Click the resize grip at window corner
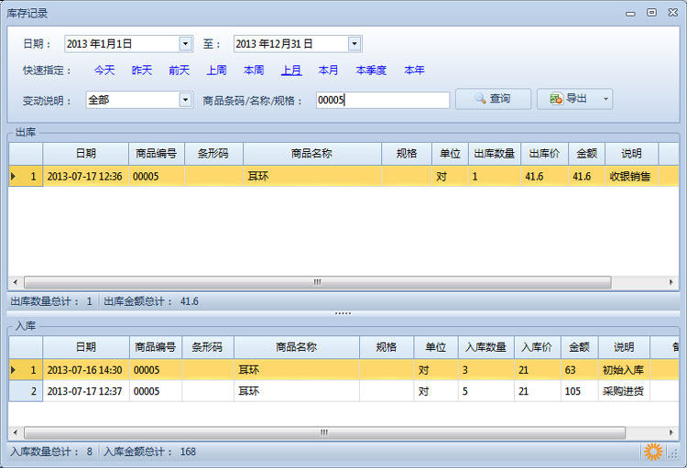Viewport: 687px width, 468px height. (673, 454)
